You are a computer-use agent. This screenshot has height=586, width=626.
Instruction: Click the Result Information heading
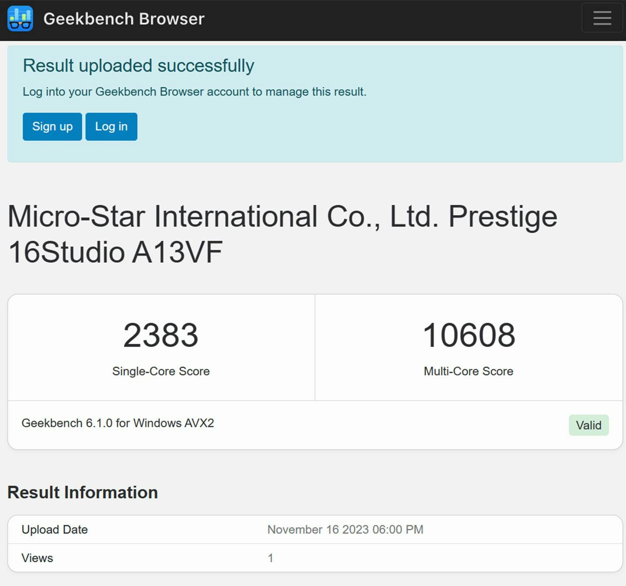(83, 493)
